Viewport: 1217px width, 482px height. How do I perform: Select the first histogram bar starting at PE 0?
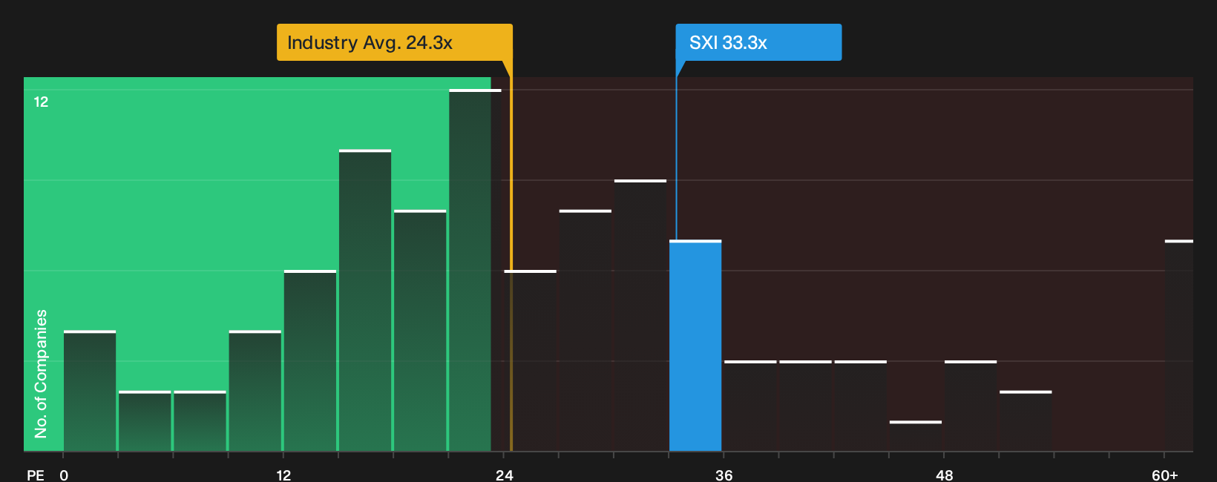point(90,391)
